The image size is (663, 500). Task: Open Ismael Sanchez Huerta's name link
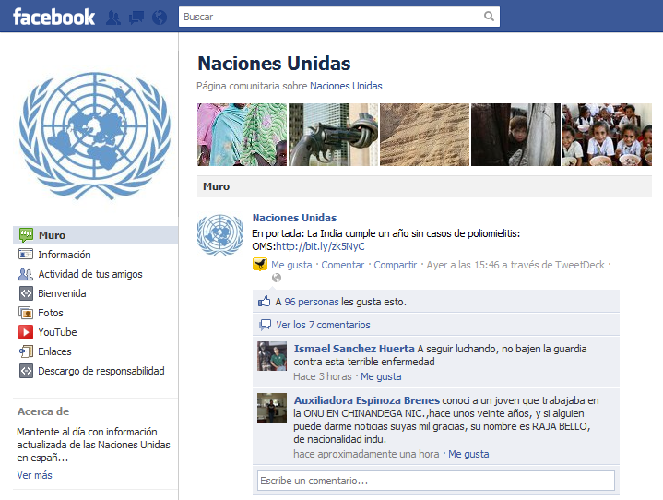354,349
